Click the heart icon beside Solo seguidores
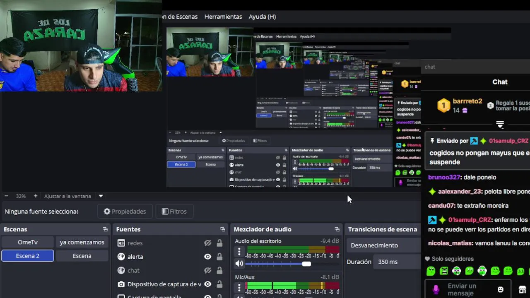The image size is (530, 298). tap(427, 259)
